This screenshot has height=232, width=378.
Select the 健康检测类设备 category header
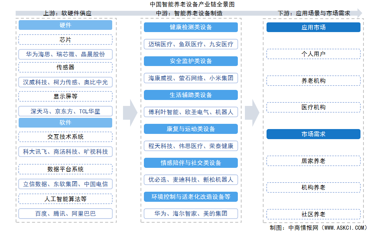[x=190, y=27]
